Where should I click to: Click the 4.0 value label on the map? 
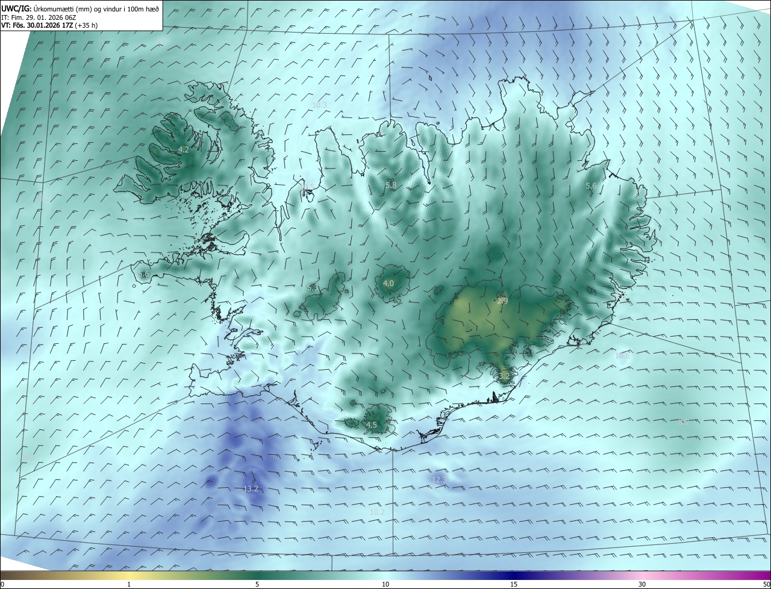tap(389, 283)
